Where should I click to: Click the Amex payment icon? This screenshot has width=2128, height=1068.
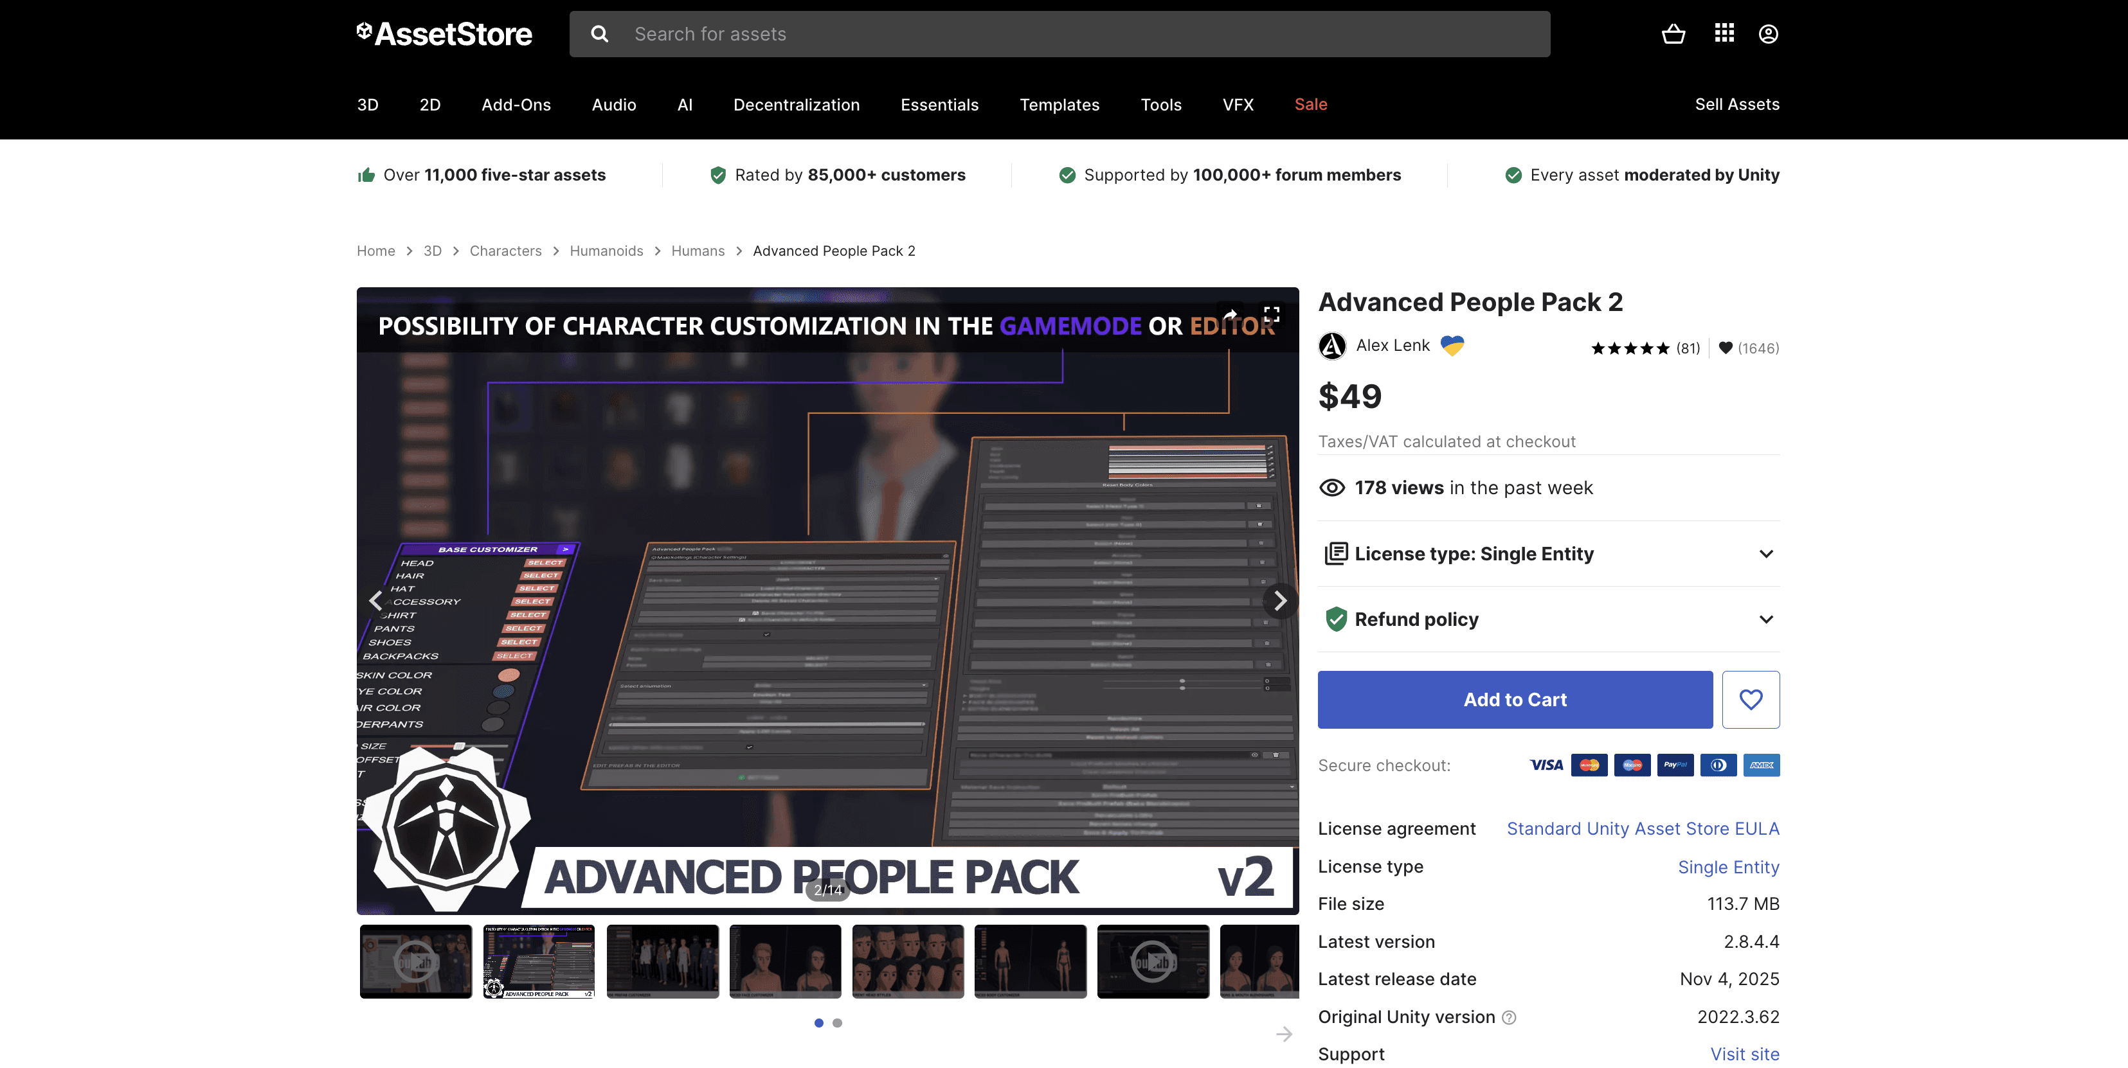pos(1761,765)
